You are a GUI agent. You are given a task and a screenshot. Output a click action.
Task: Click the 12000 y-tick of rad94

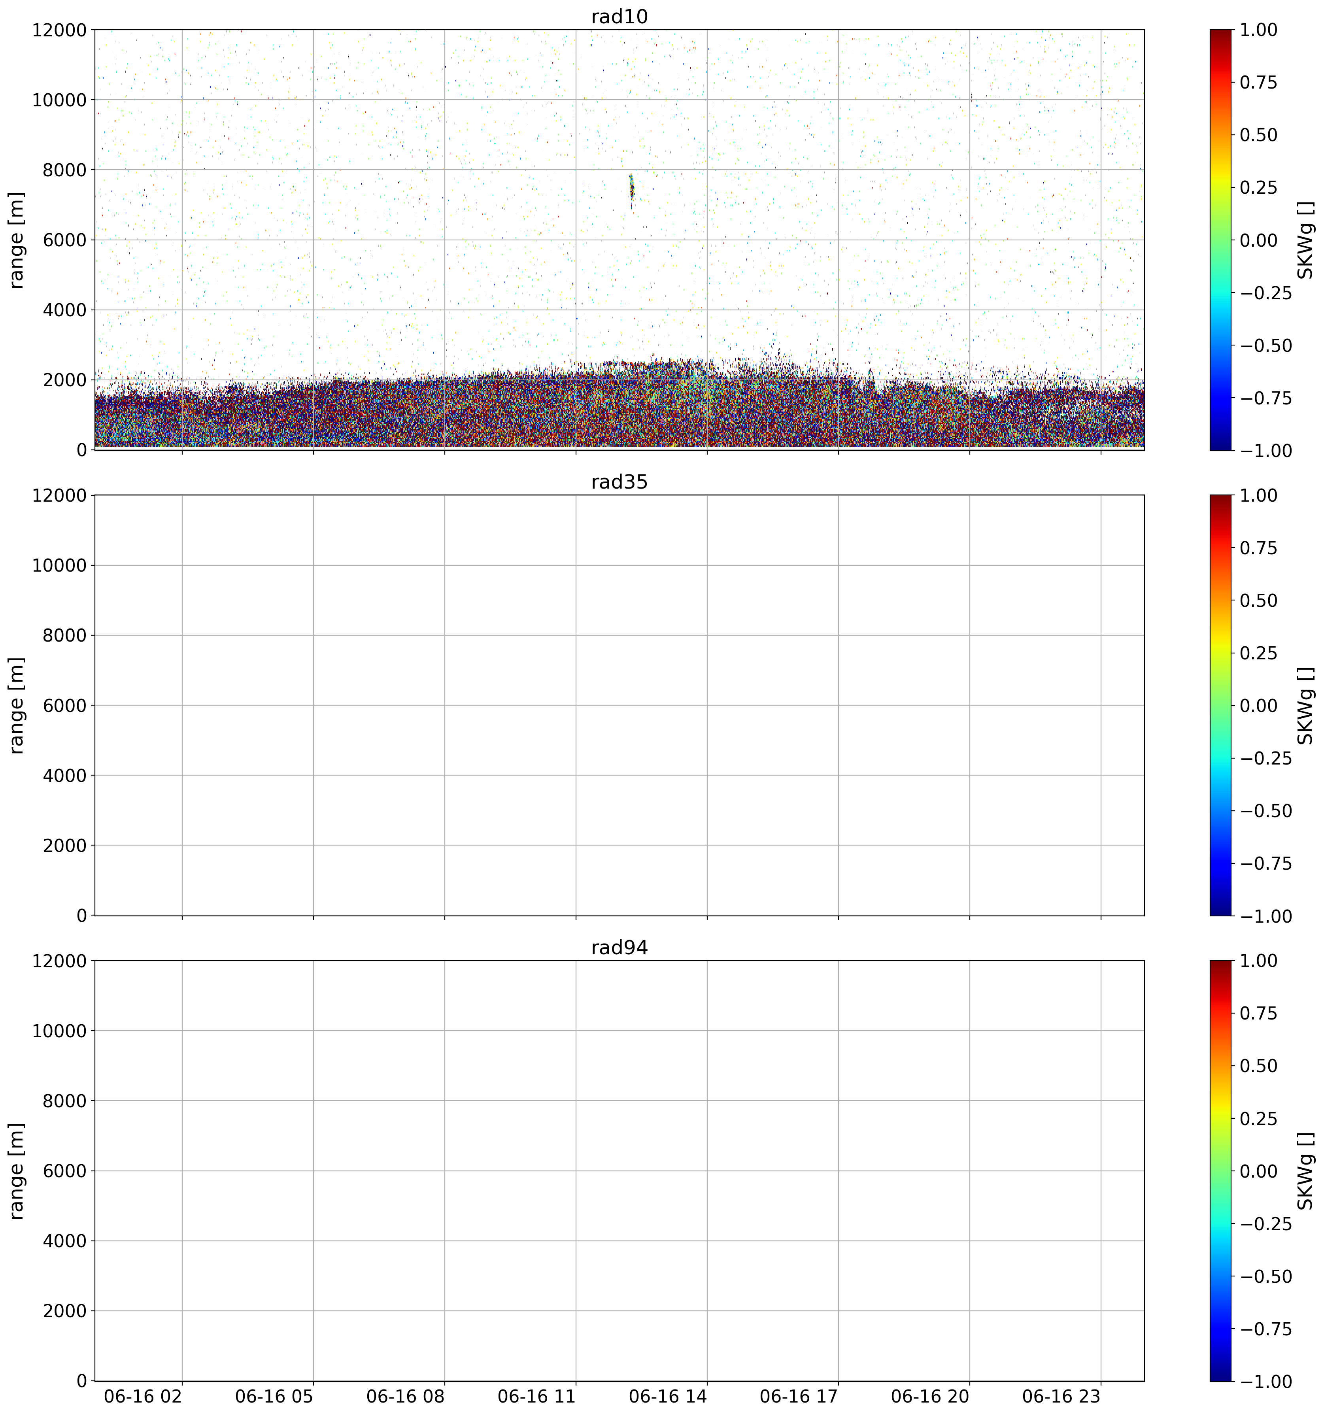pos(59,961)
